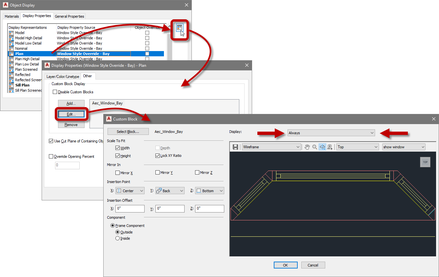Screen dimensions: 439x277
Task: Open the X insertion point Center dropdown
Action: coord(130,191)
